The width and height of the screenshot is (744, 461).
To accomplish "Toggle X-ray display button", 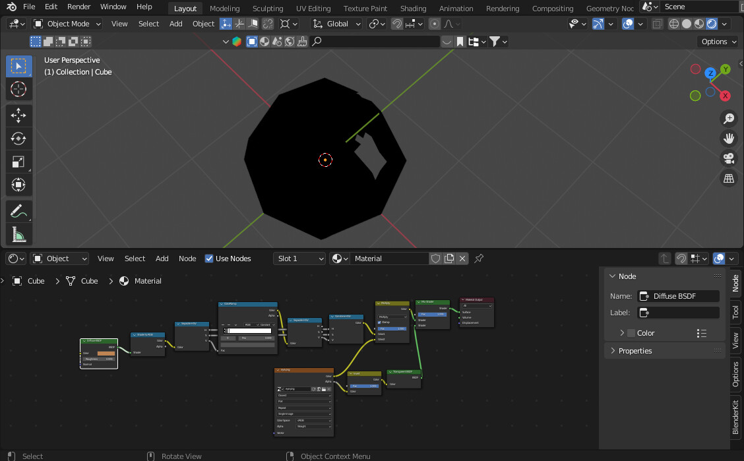I will [x=657, y=24].
